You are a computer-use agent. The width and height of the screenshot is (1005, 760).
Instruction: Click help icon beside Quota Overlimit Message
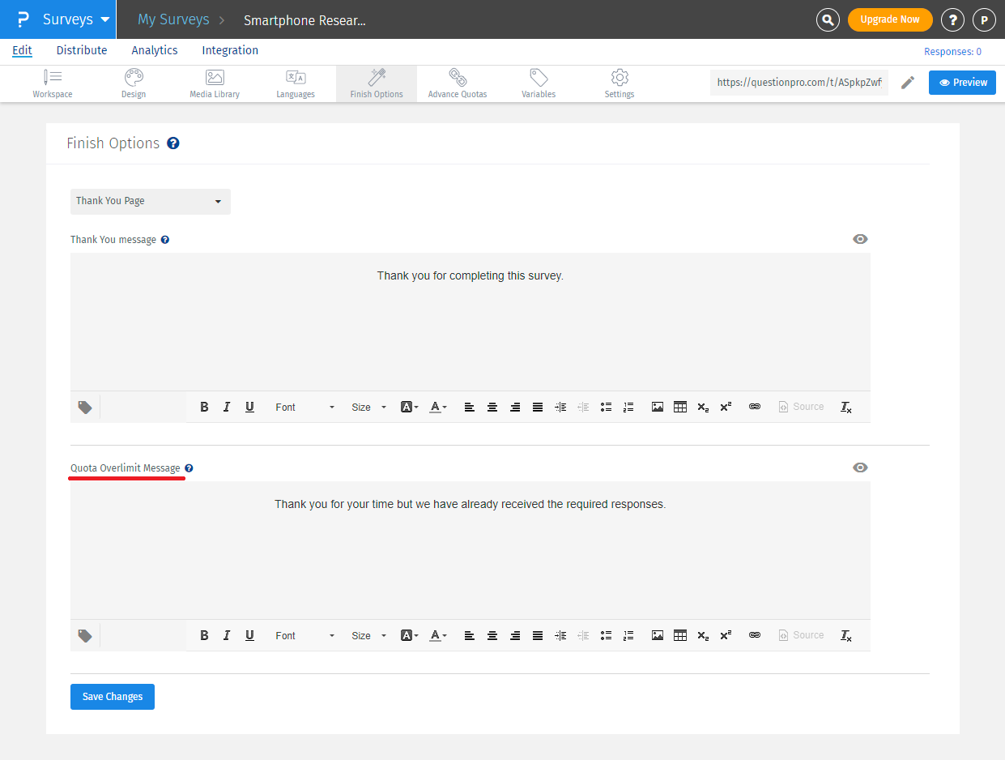click(189, 468)
